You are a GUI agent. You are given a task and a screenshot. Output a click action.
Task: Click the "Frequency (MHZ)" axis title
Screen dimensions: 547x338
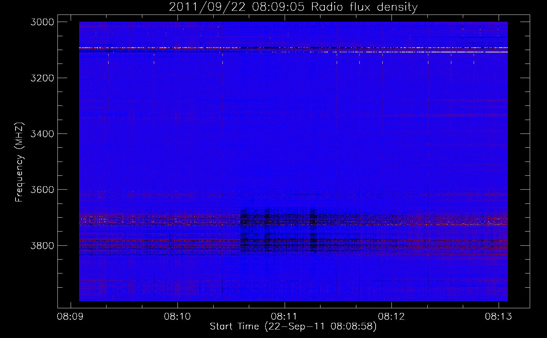tap(19, 162)
